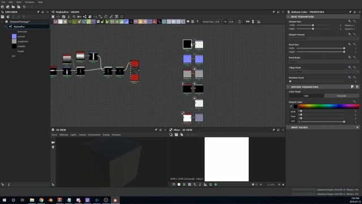Image resolution: width=362 pixels, height=204 pixels.
Task: Select Grayscale mode button
Action: point(342,96)
